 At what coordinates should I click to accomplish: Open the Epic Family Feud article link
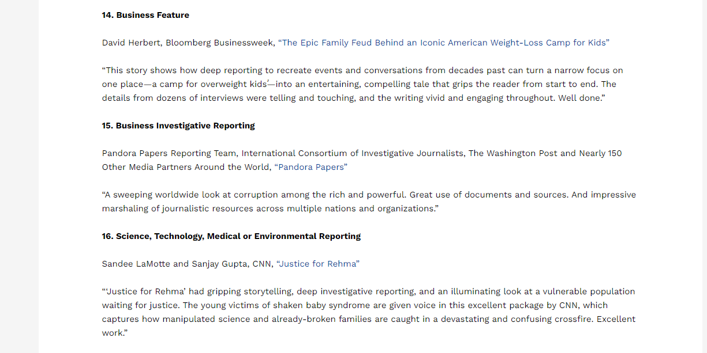[x=443, y=43]
